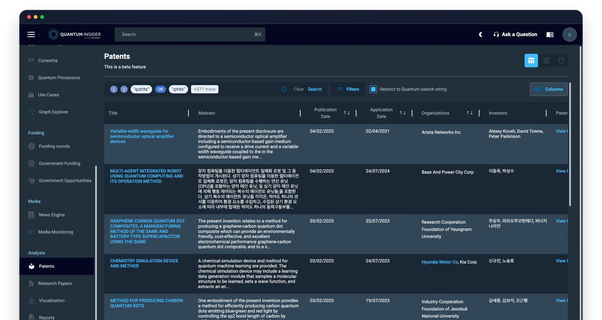The width and height of the screenshot is (602, 320).
Task: Click the OR operator chip
Action: [161, 89]
